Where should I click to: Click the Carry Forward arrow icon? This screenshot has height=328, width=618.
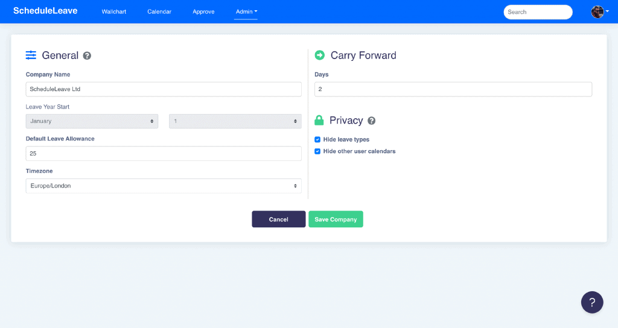point(320,55)
